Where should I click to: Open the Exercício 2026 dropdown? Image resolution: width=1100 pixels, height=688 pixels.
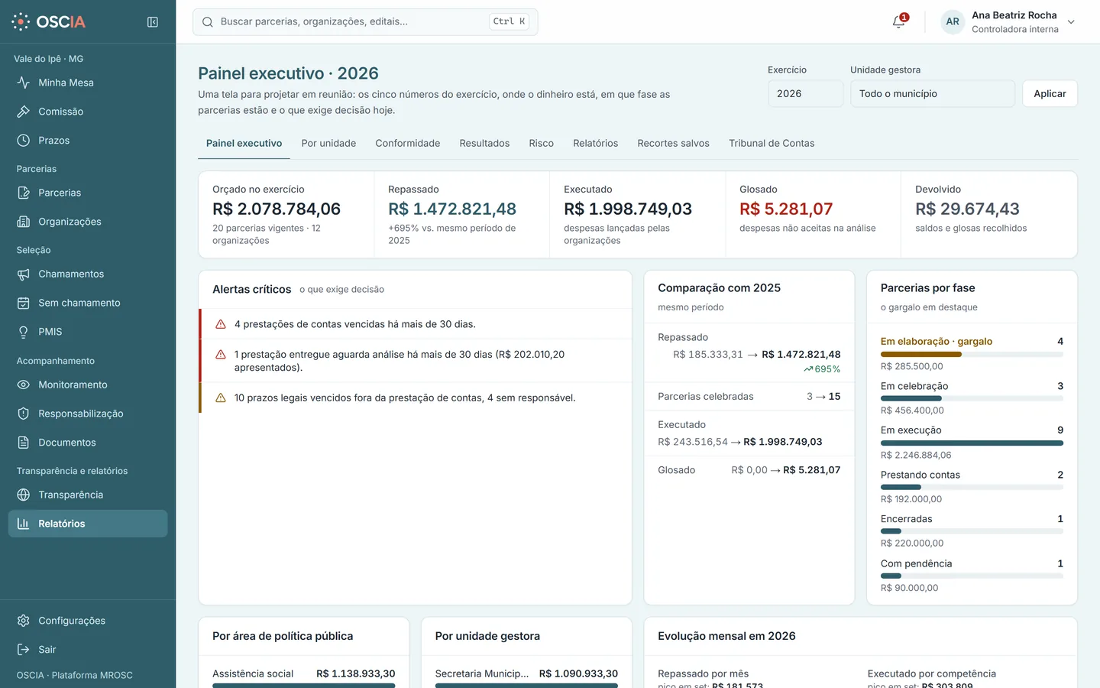click(x=805, y=93)
